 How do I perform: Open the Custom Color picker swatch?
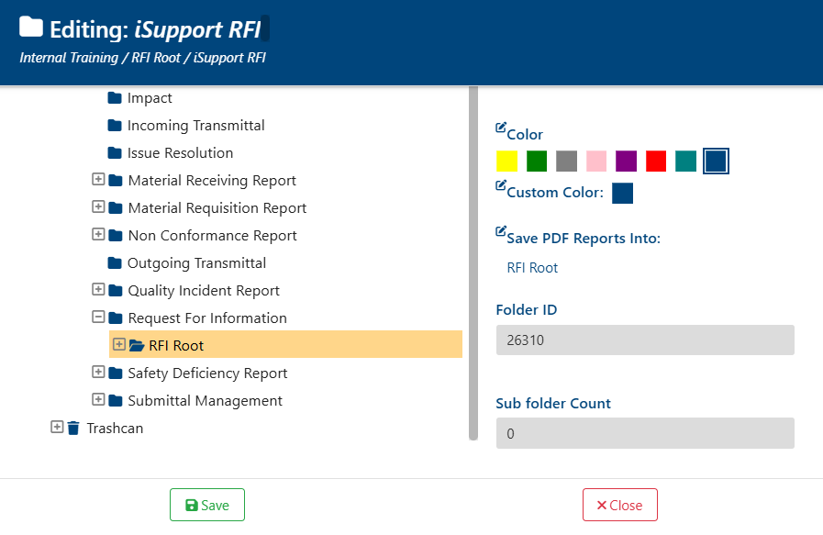click(622, 193)
